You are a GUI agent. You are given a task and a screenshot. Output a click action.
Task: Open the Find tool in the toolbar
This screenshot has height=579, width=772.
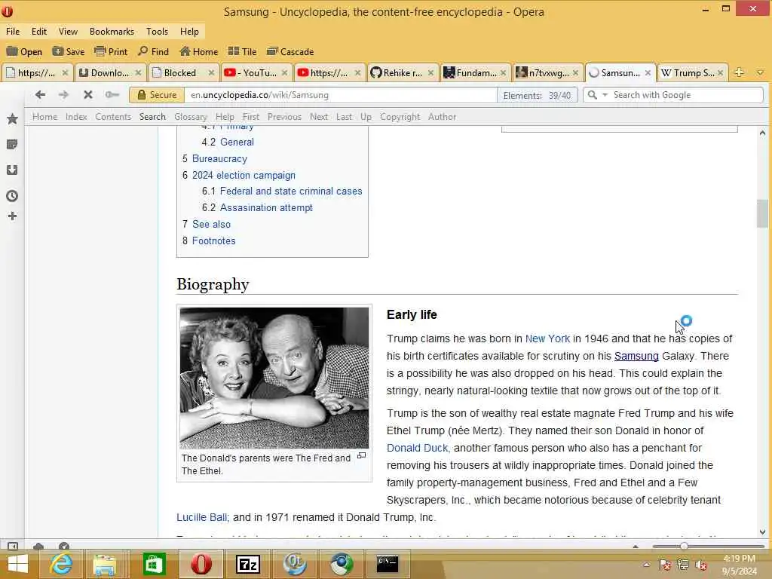coord(153,52)
